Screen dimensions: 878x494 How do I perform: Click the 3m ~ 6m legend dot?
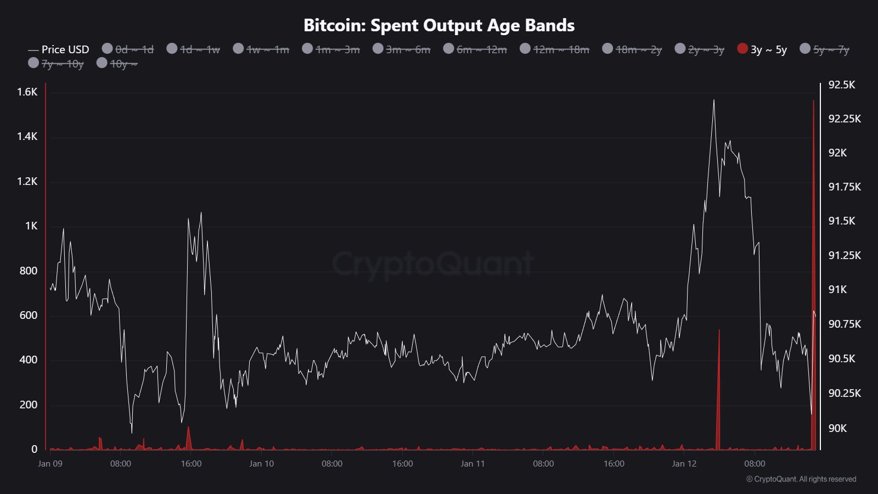tap(378, 49)
